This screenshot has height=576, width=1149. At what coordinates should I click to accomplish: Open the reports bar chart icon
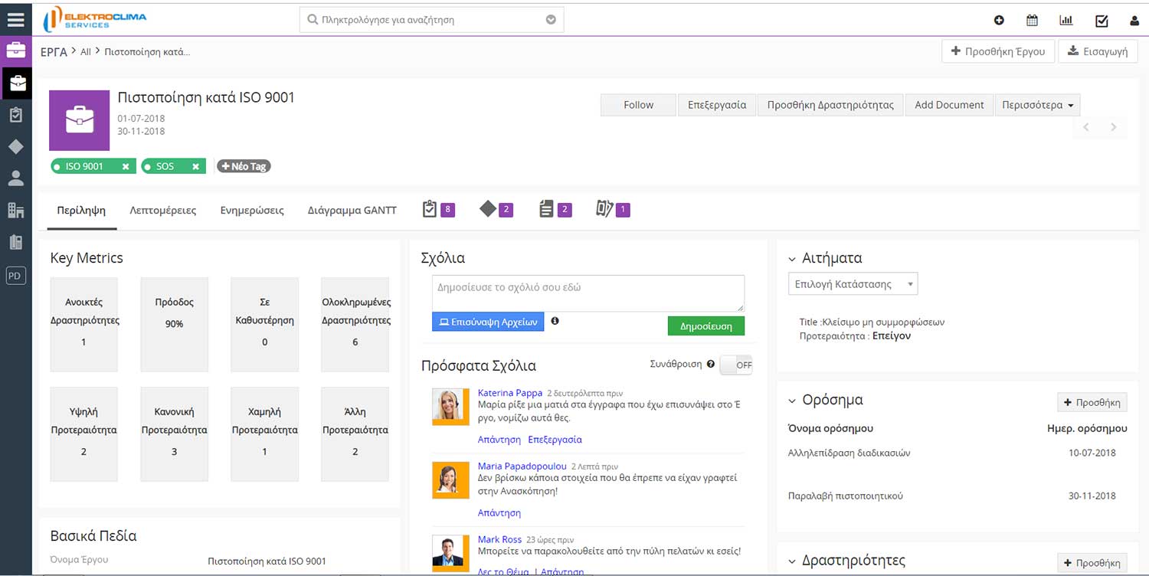coord(1066,21)
